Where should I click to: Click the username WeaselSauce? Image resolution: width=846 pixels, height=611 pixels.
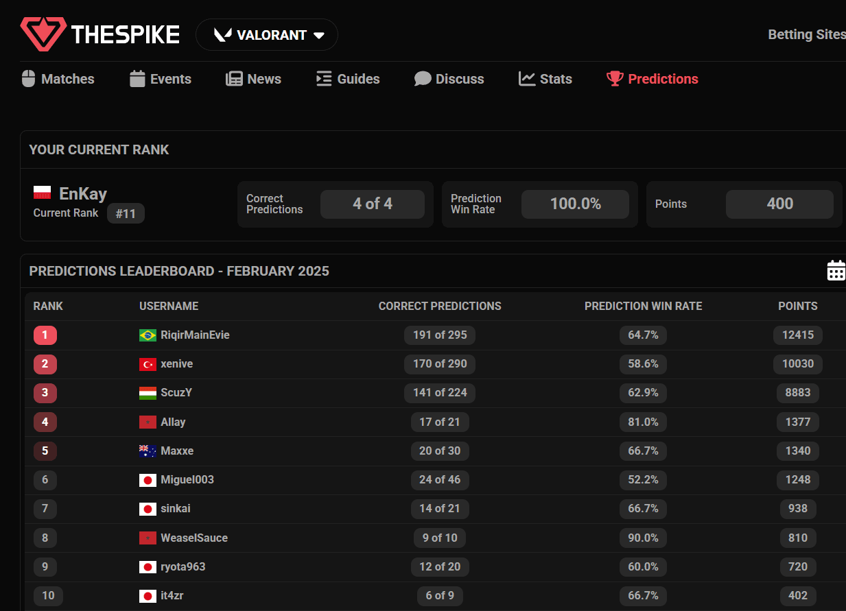click(x=193, y=538)
